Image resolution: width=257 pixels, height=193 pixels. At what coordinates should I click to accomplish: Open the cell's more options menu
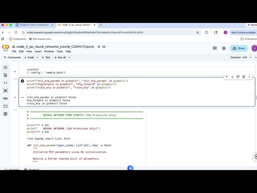coord(249,77)
